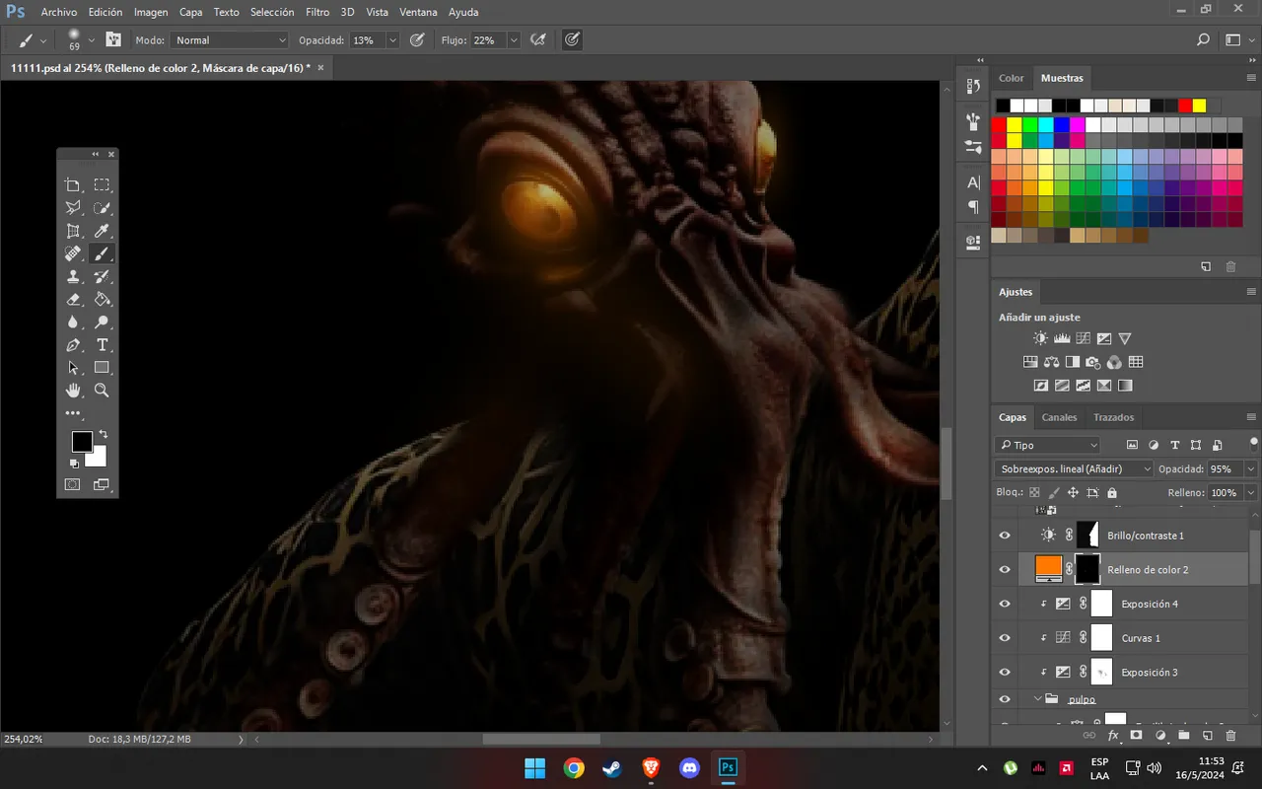1262x789 pixels.
Task: Open the layer Opacidad dropdown arrow
Action: (1251, 469)
